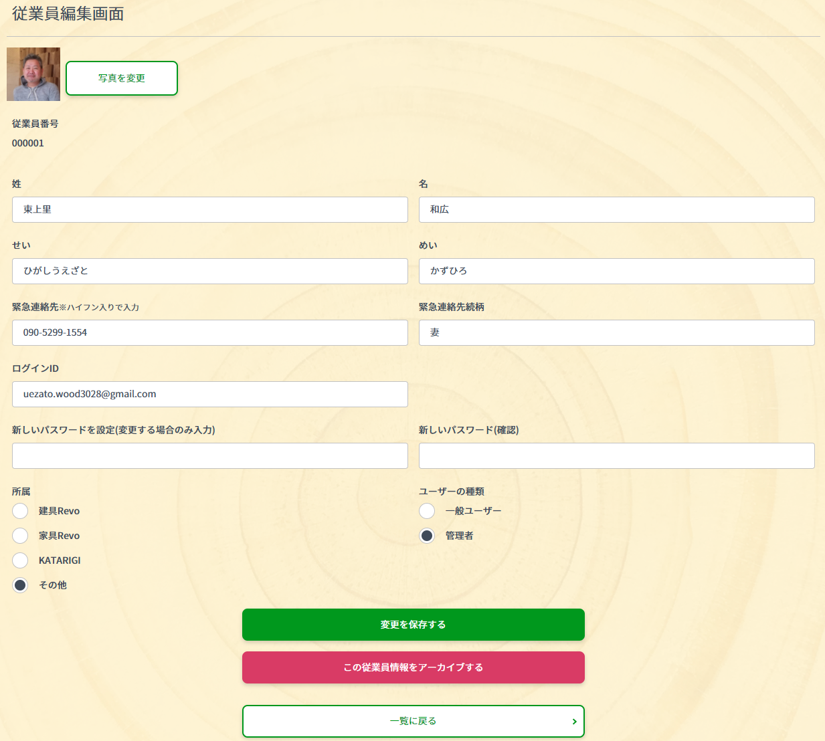Click the employee profile photo thumbnail
This screenshot has width=825, height=741.
pos(33,74)
